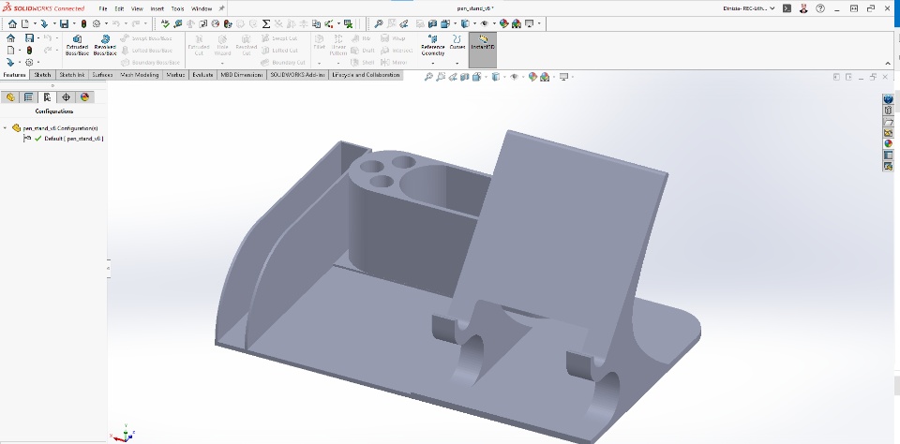This screenshot has height=444, width=900.
Task: Click Edit Appearance sphere in viewport toolbar
Action: pos(532,77)
